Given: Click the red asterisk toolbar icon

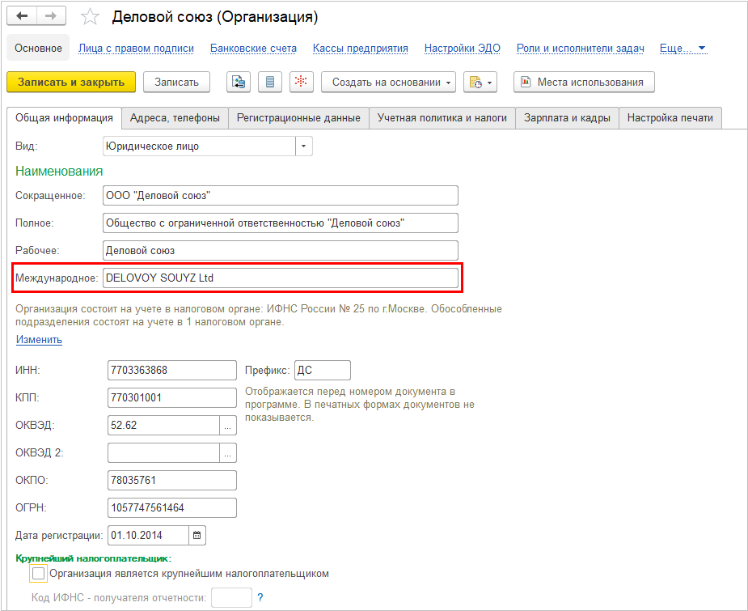Looking at the screenshot, I should tap(302, 82).
